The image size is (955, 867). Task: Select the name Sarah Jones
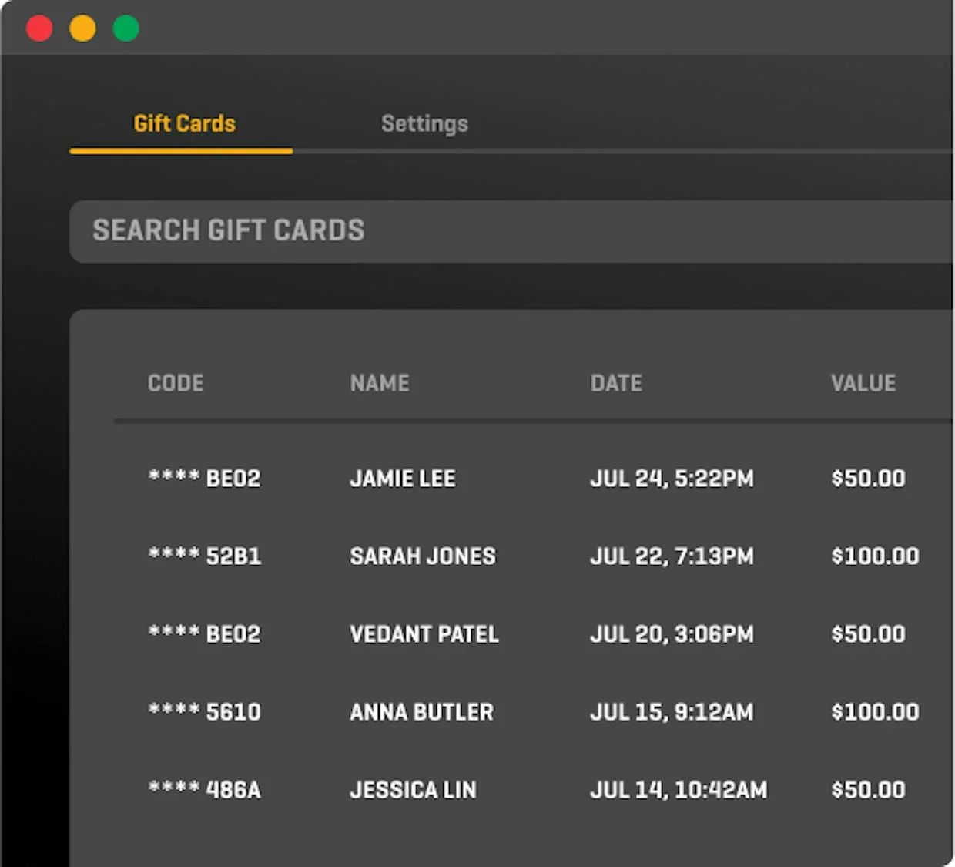pos(423,556)
